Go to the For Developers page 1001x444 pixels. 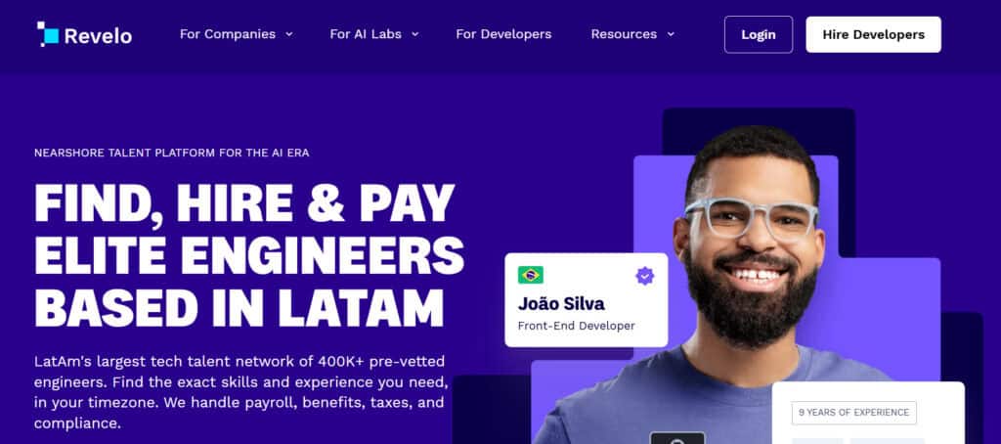(503, 34)
